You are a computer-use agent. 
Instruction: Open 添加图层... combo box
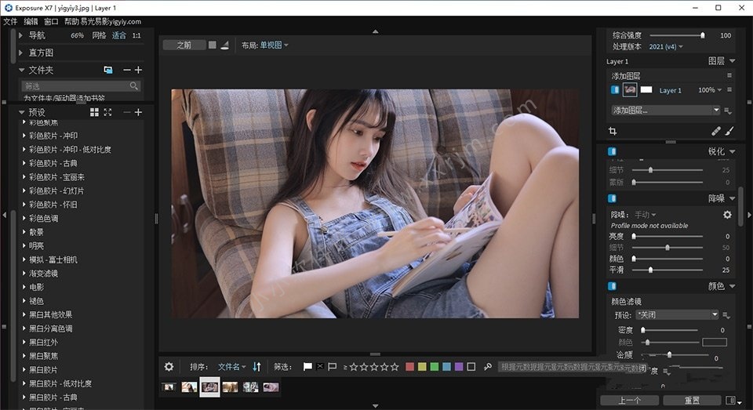(x=665, y=110)
